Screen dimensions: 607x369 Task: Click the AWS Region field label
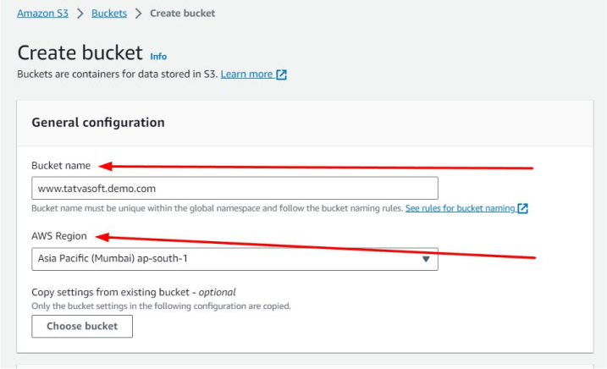click(x=60, y=236)
